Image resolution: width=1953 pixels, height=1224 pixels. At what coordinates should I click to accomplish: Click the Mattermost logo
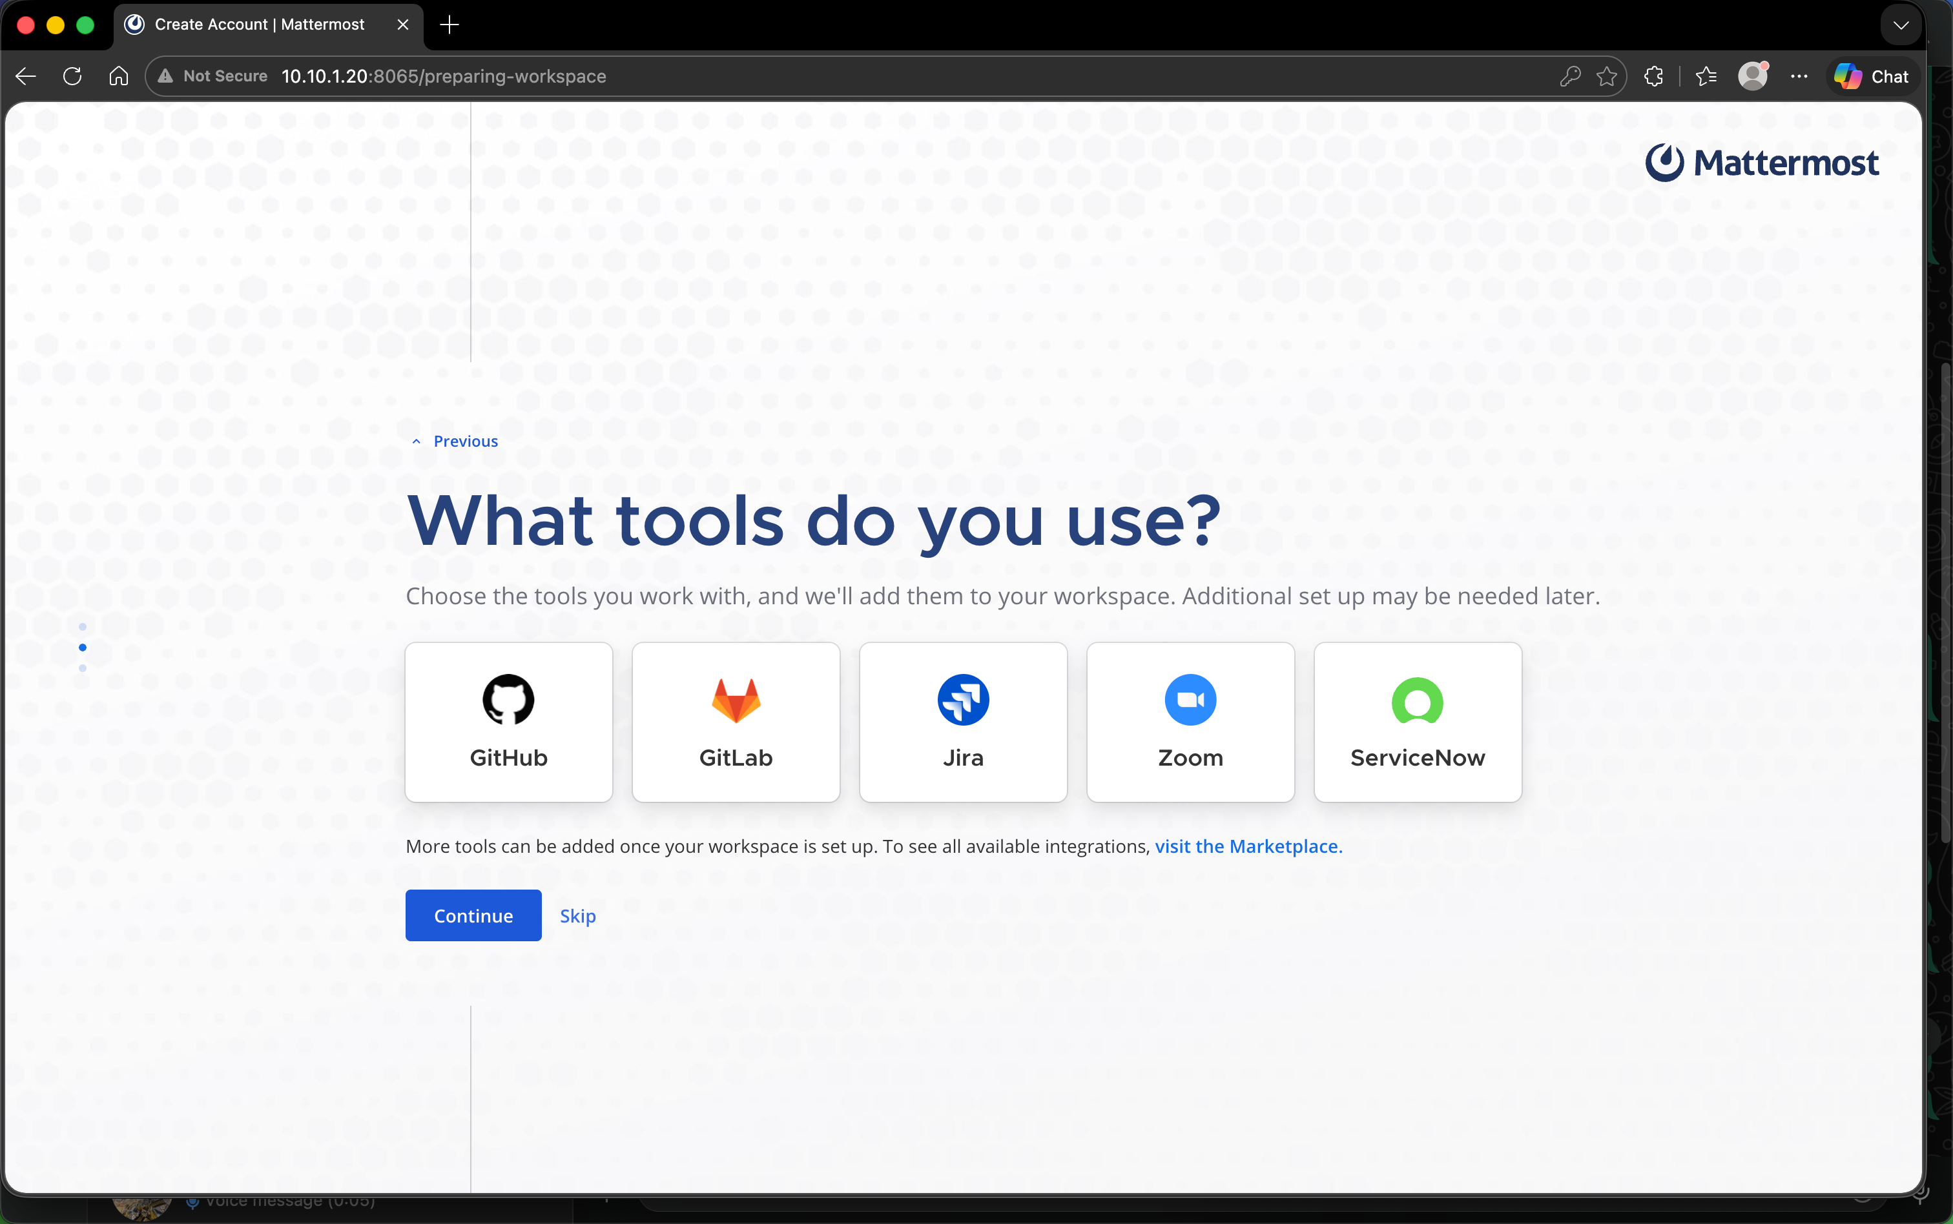pos(1762,163)
